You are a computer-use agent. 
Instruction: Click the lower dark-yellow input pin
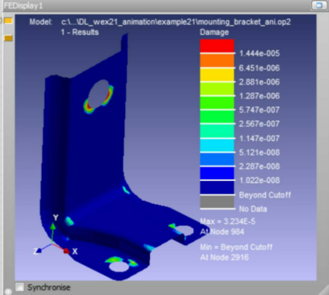coord(8,38)
